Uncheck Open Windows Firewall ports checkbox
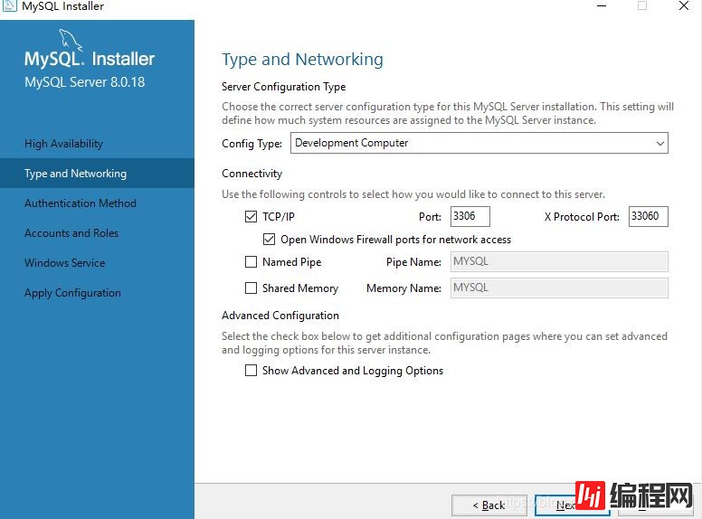 (x=269, y=240)
